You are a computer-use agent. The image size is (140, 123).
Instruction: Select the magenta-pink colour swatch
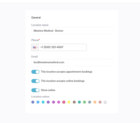click(59, 102)
